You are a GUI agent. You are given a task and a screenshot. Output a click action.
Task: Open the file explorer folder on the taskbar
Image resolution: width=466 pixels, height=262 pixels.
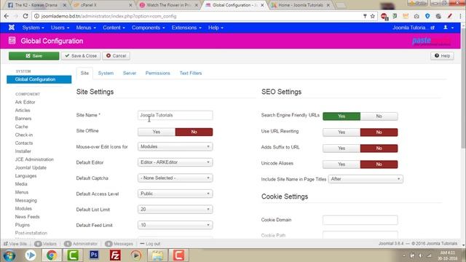click(157, 255)
